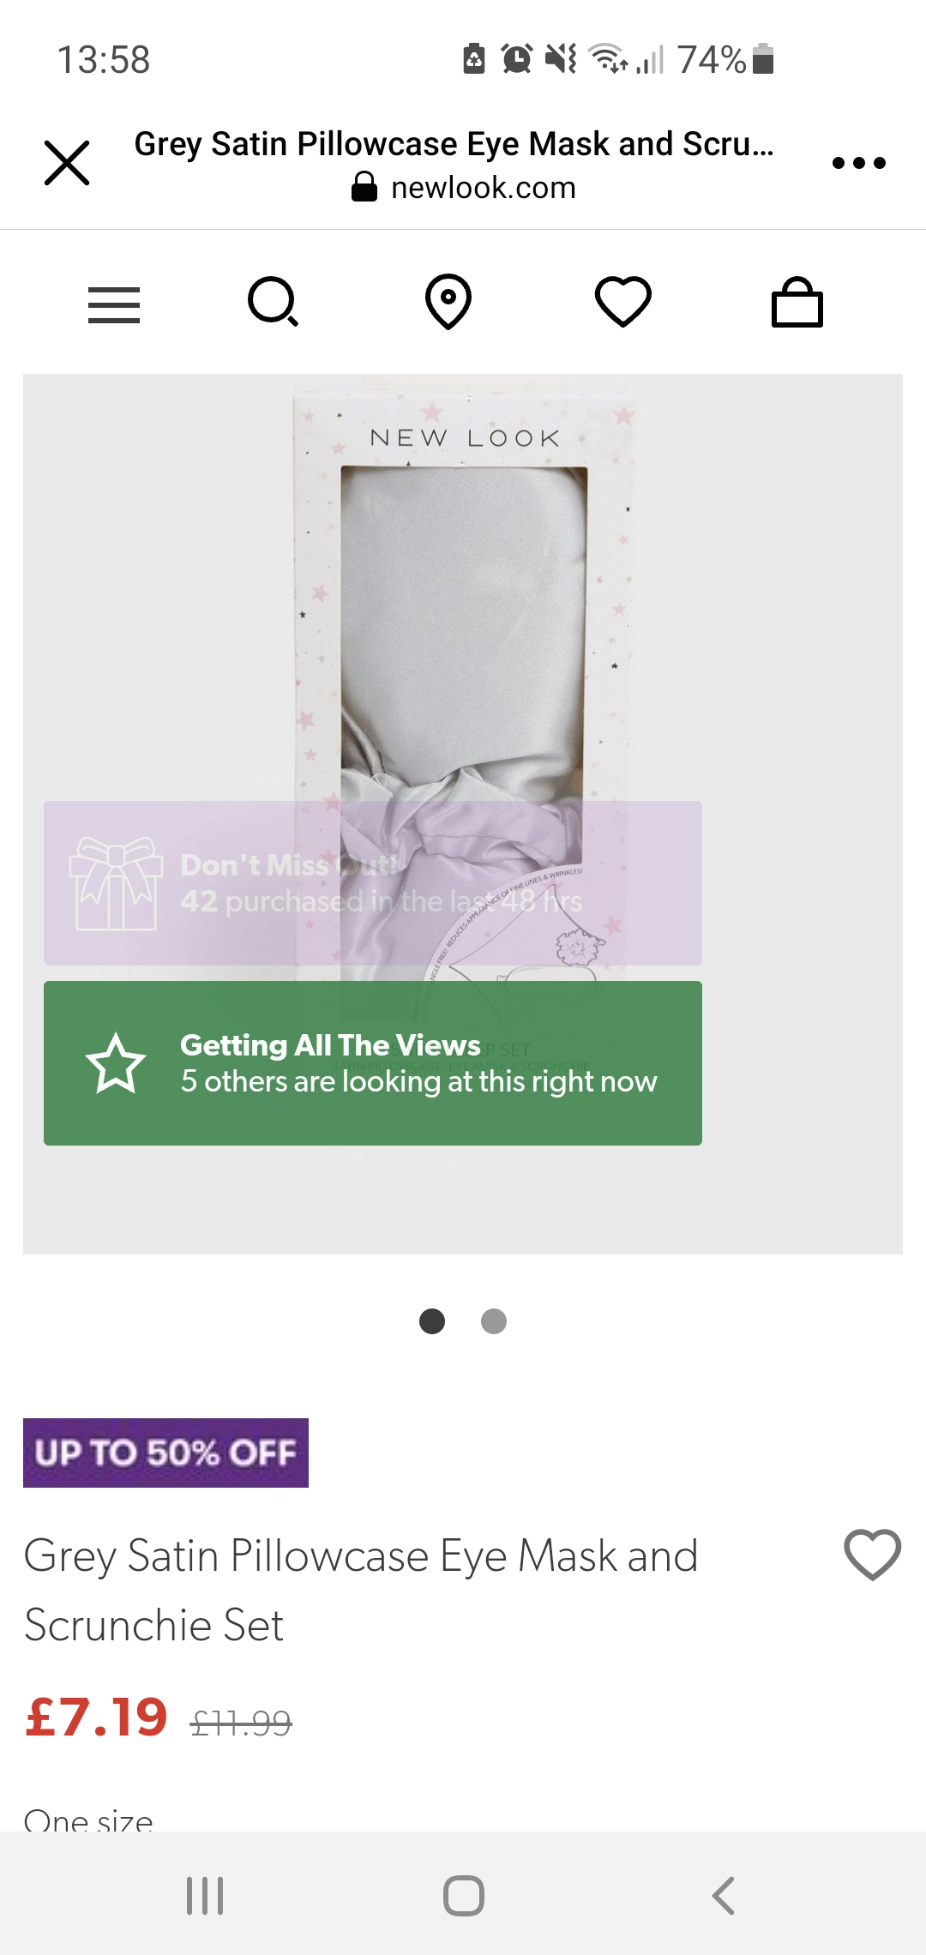
Task: Tap the Don't Miss Out purchase banner
Action: click(373, 883)
